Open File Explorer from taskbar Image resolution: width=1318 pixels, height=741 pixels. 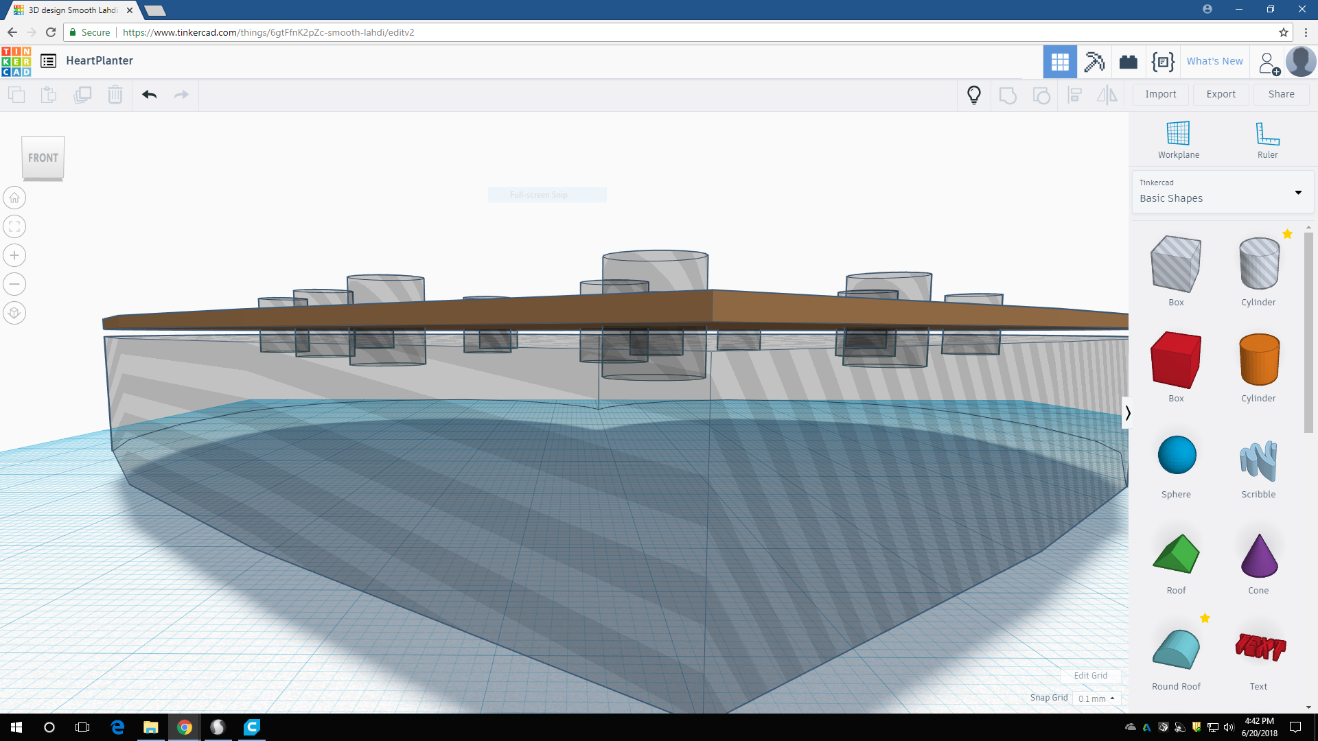(x=150, y=727)
